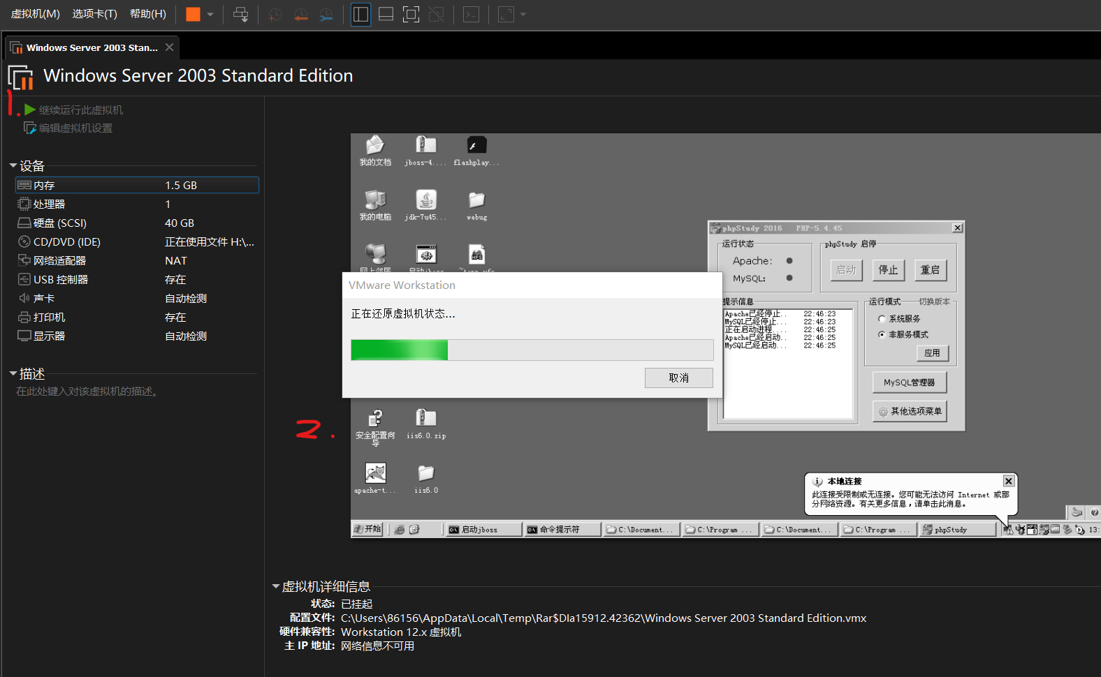Click the 启动jboss taskbar item

(483, 530)
